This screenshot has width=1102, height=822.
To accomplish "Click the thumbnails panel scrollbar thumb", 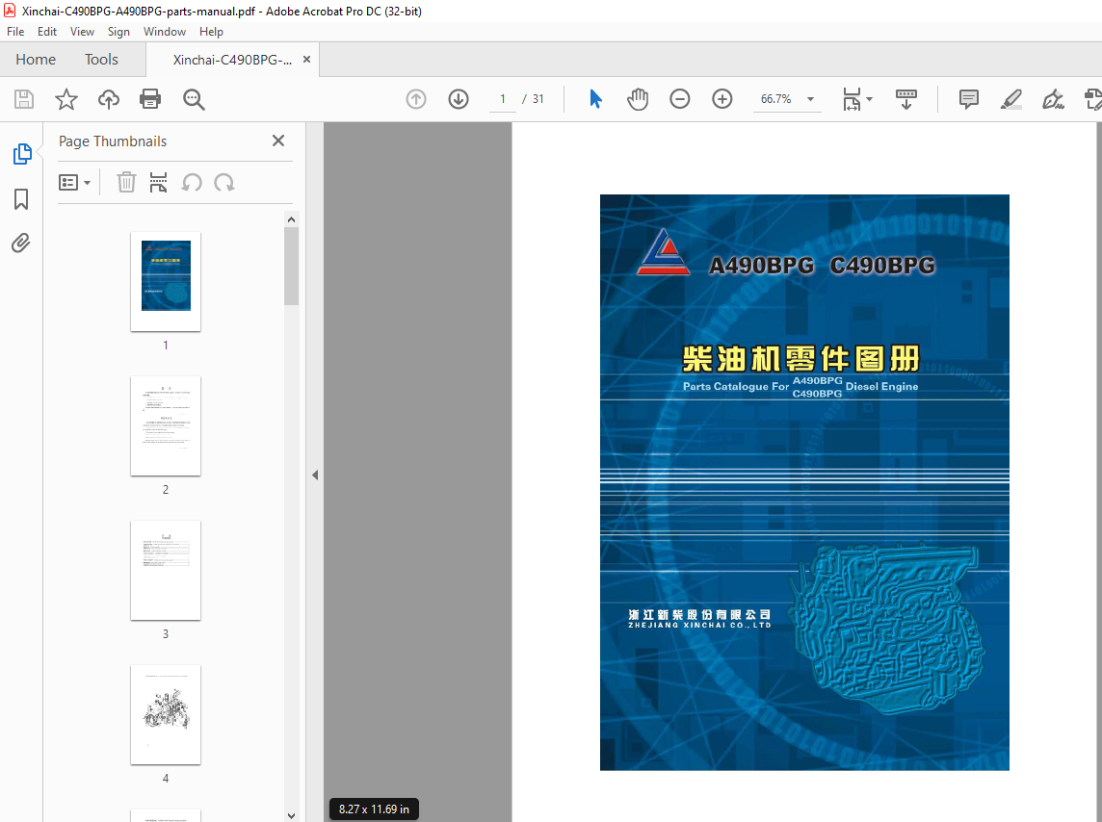I will click(x=291, y=266).
